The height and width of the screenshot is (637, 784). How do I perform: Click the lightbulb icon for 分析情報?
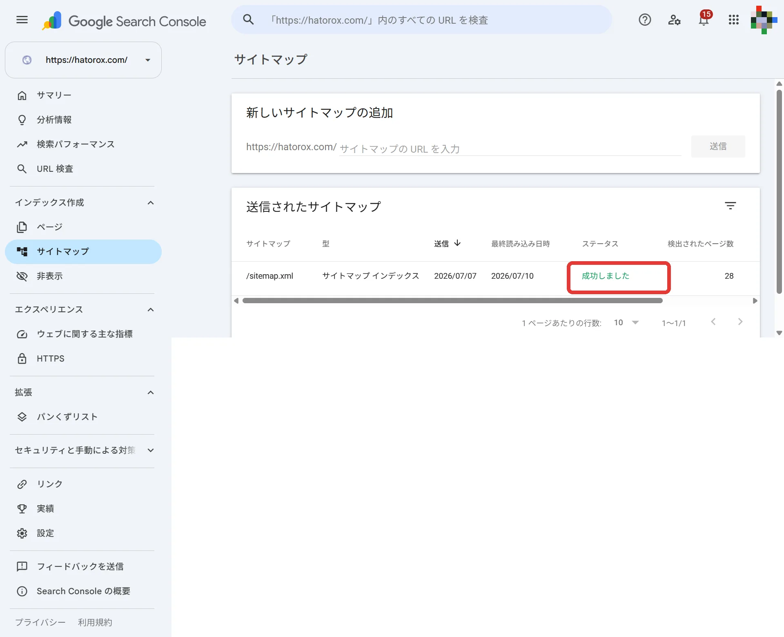(x=22, y=120)
